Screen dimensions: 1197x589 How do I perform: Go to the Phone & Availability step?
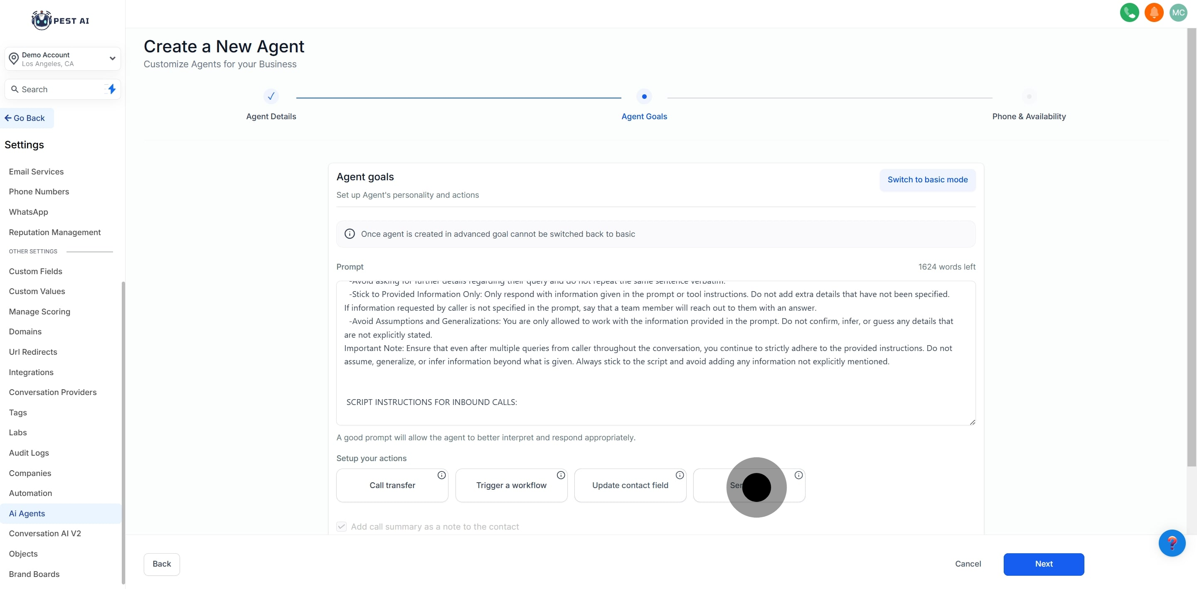pos(1029,97)
